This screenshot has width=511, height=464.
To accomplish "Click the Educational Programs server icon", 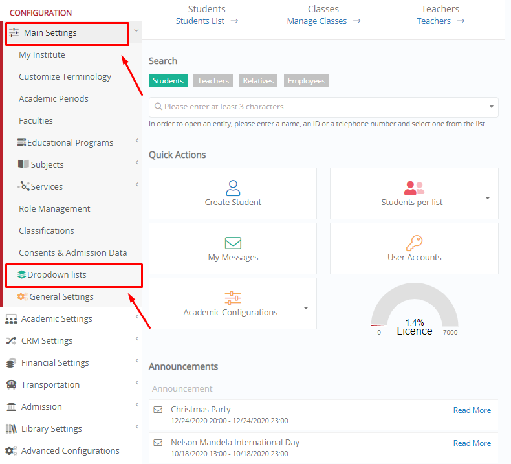I will coord(21,142).
